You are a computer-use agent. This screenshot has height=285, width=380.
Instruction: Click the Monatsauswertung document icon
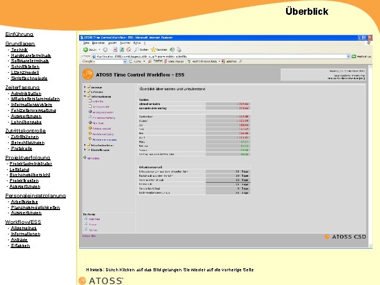[90, 117]
